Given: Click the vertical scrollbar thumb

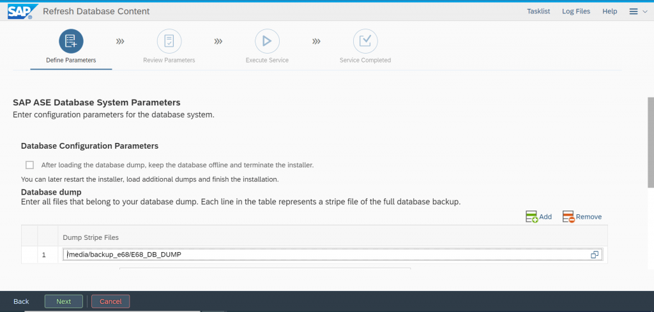Looking at the screenshot, I should (x=651, y=142).
